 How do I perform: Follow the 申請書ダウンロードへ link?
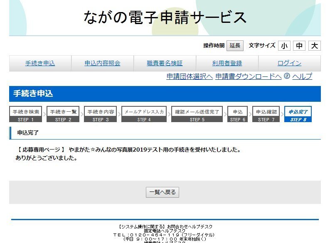(249, 76)
